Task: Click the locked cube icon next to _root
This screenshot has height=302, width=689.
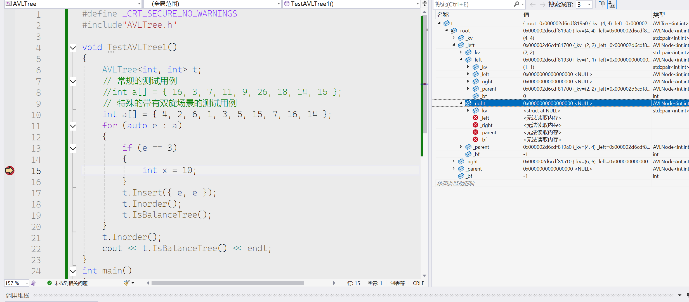Action: (x=454, y=30)
